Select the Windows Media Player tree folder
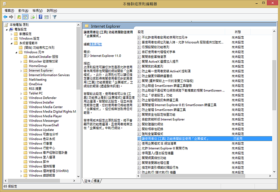The image size is (280, 192). point(45,116)
